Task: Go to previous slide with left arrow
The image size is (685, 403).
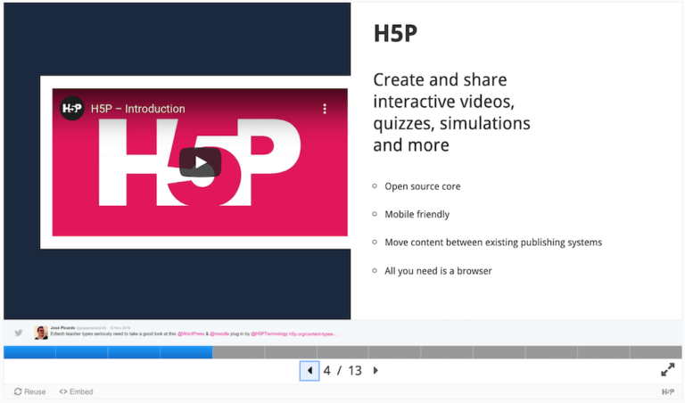Action: point(309,371)
